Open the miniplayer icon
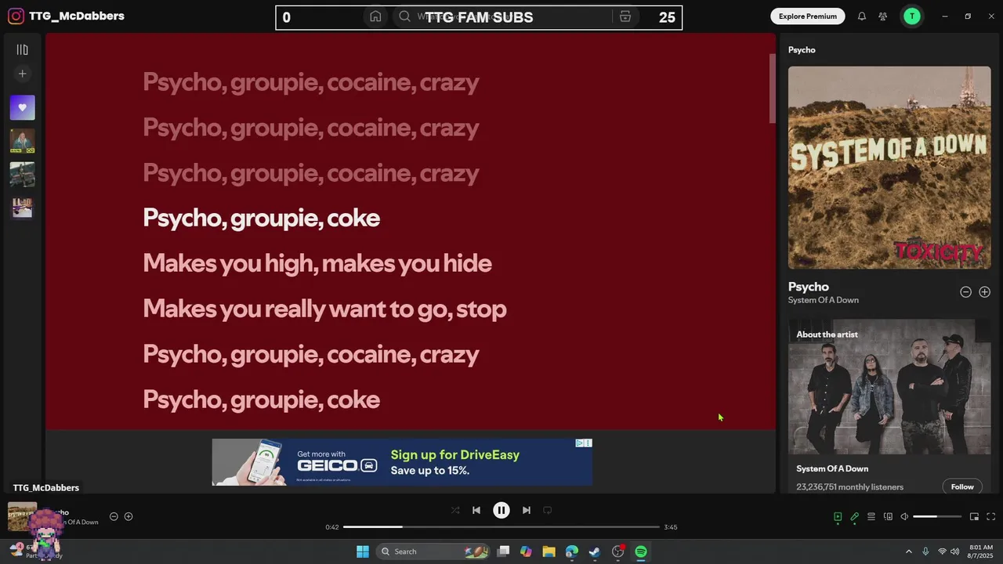 (x=974, y=517)
